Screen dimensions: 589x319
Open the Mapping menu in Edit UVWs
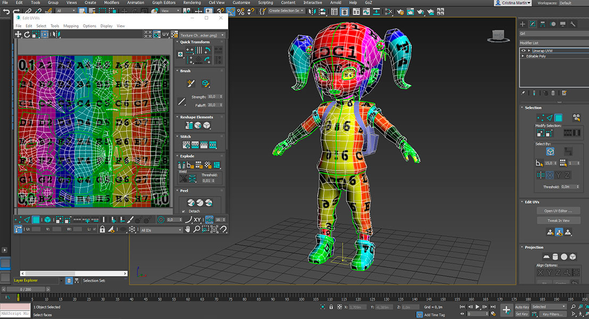(x=71, y=26)
